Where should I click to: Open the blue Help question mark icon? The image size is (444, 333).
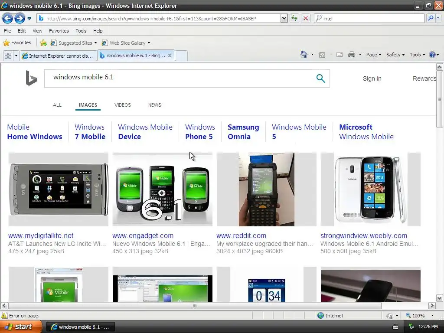click(432, 55)
